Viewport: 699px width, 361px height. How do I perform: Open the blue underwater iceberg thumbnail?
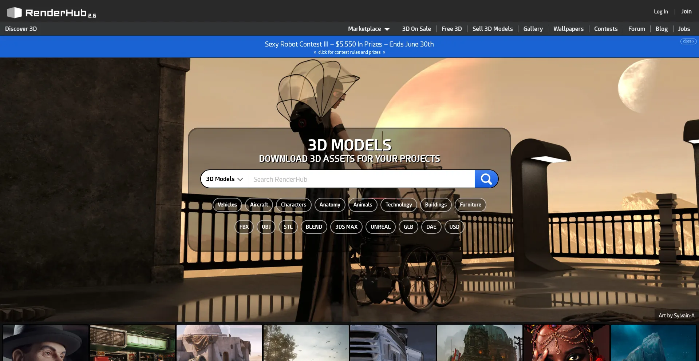653,343
